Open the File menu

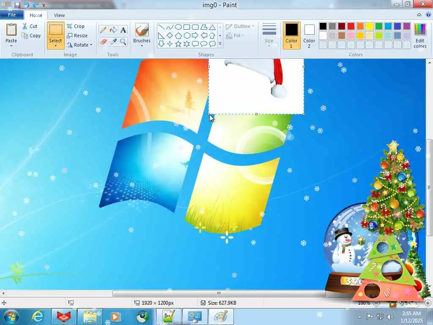(x=12, y=15)
